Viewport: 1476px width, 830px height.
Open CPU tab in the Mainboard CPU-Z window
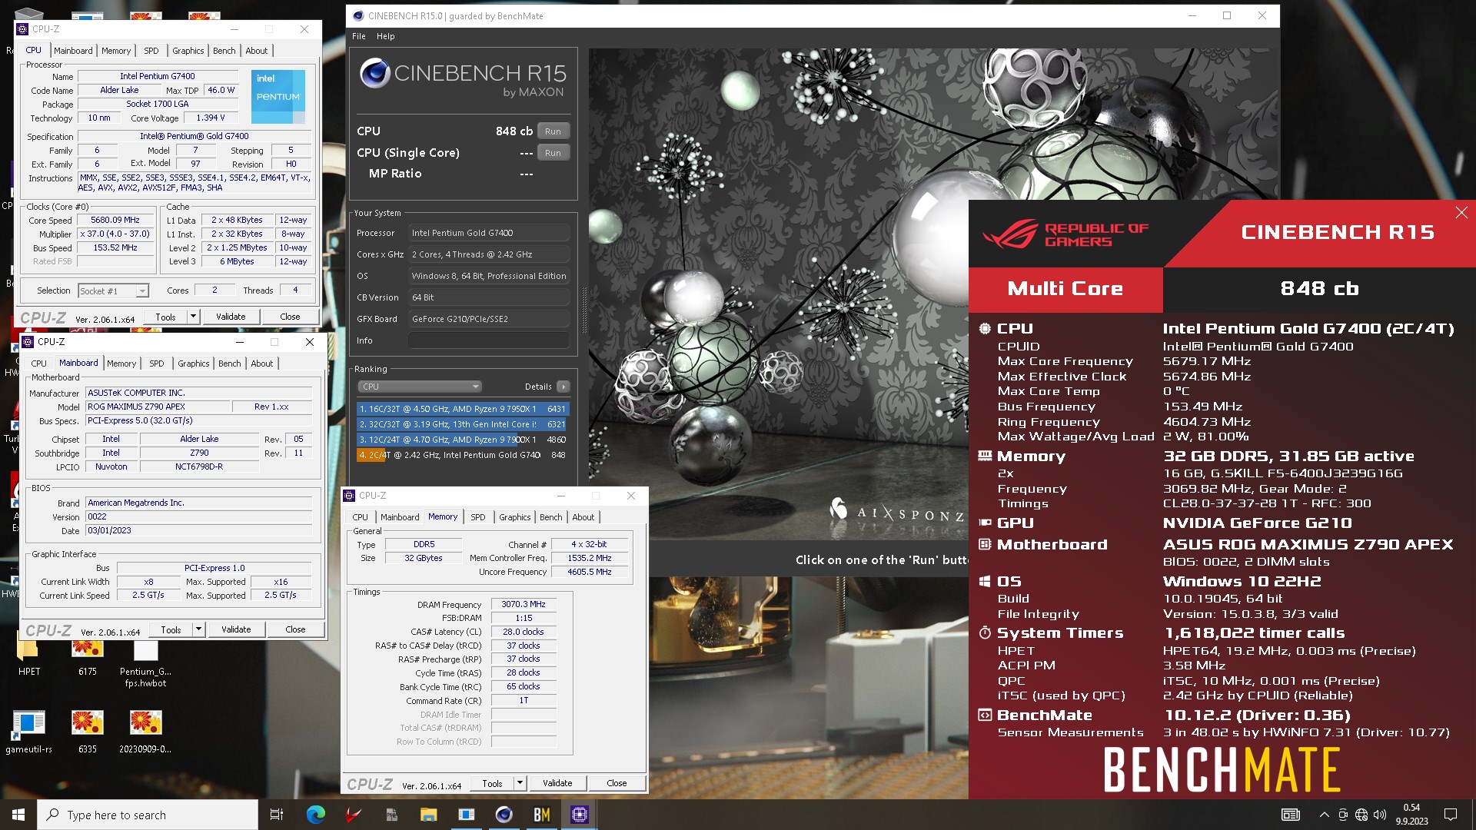click(x=38, y=364)
